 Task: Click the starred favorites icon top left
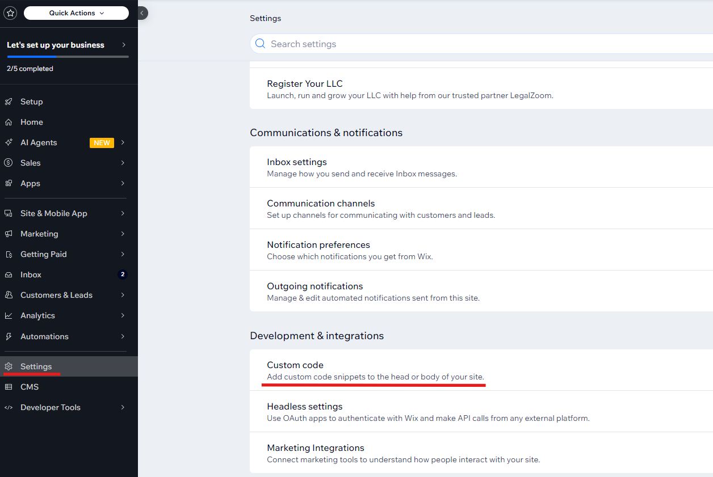[x=10, y=12]
